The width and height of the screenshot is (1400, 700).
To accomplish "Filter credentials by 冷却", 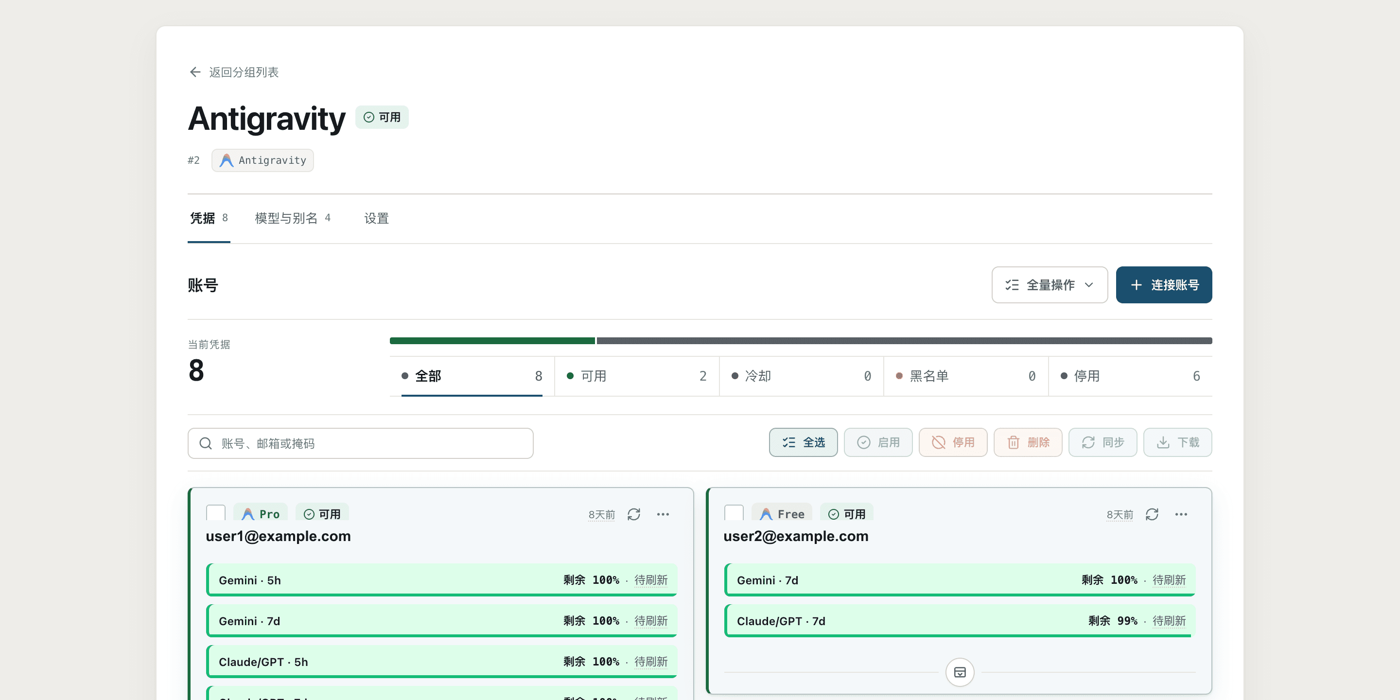I will (801, 376).
